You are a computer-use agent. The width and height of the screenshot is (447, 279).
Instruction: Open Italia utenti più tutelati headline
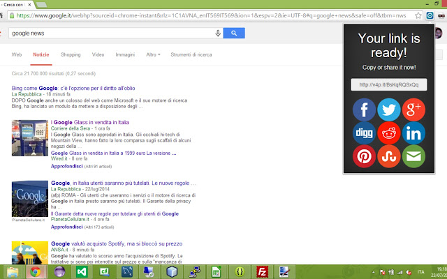click(124, 183)
